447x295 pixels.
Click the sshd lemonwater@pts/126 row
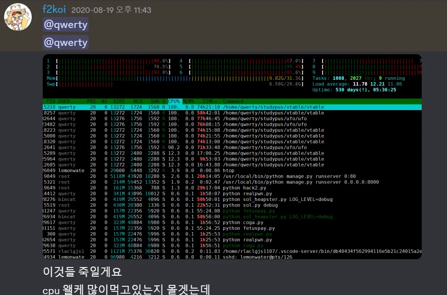click(232, 257)
